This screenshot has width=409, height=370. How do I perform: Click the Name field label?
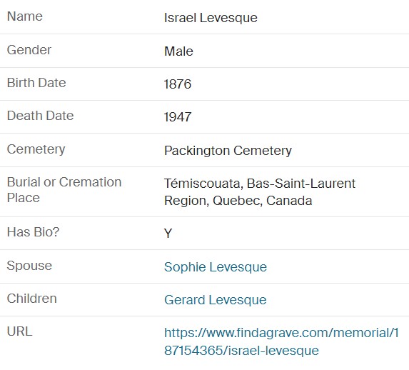point(25,16)
